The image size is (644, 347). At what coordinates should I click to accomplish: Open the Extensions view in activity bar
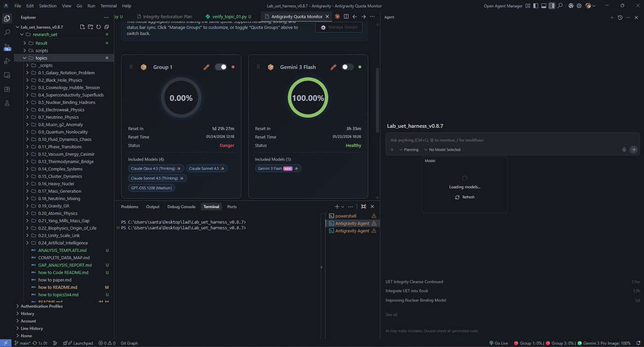(x=7, y=89)
